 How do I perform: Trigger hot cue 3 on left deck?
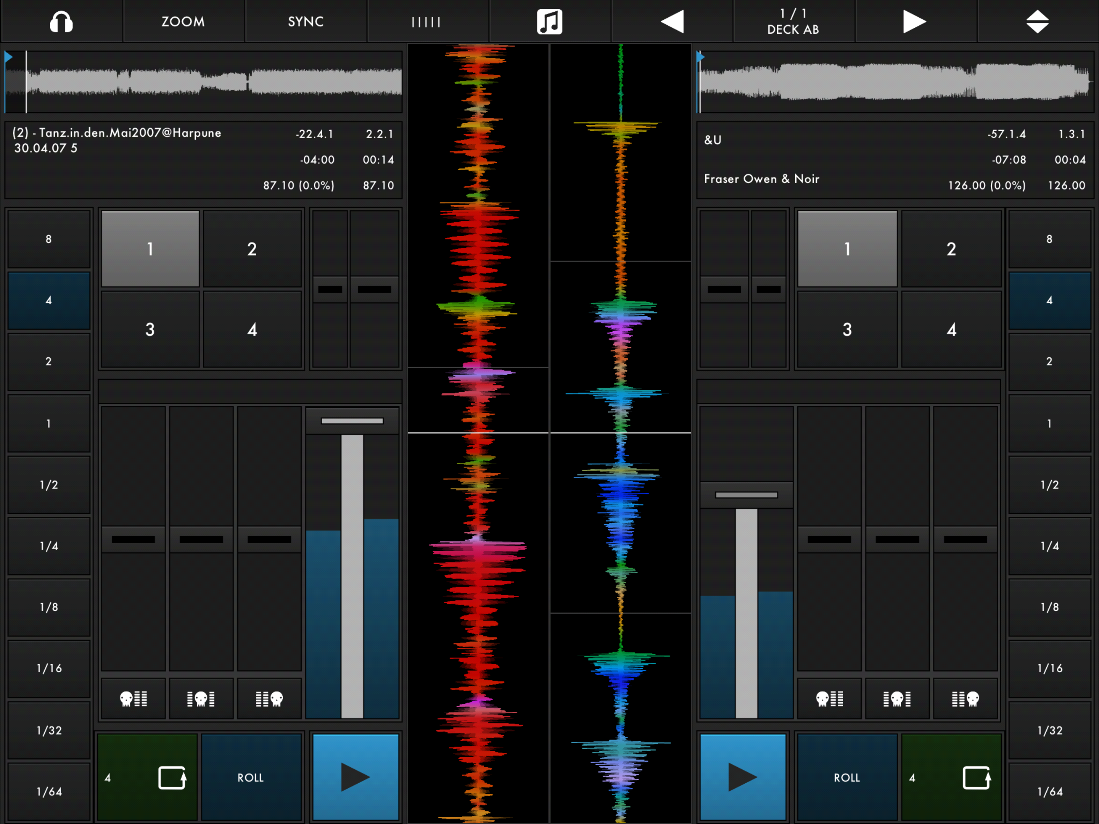tap(150, 330)
